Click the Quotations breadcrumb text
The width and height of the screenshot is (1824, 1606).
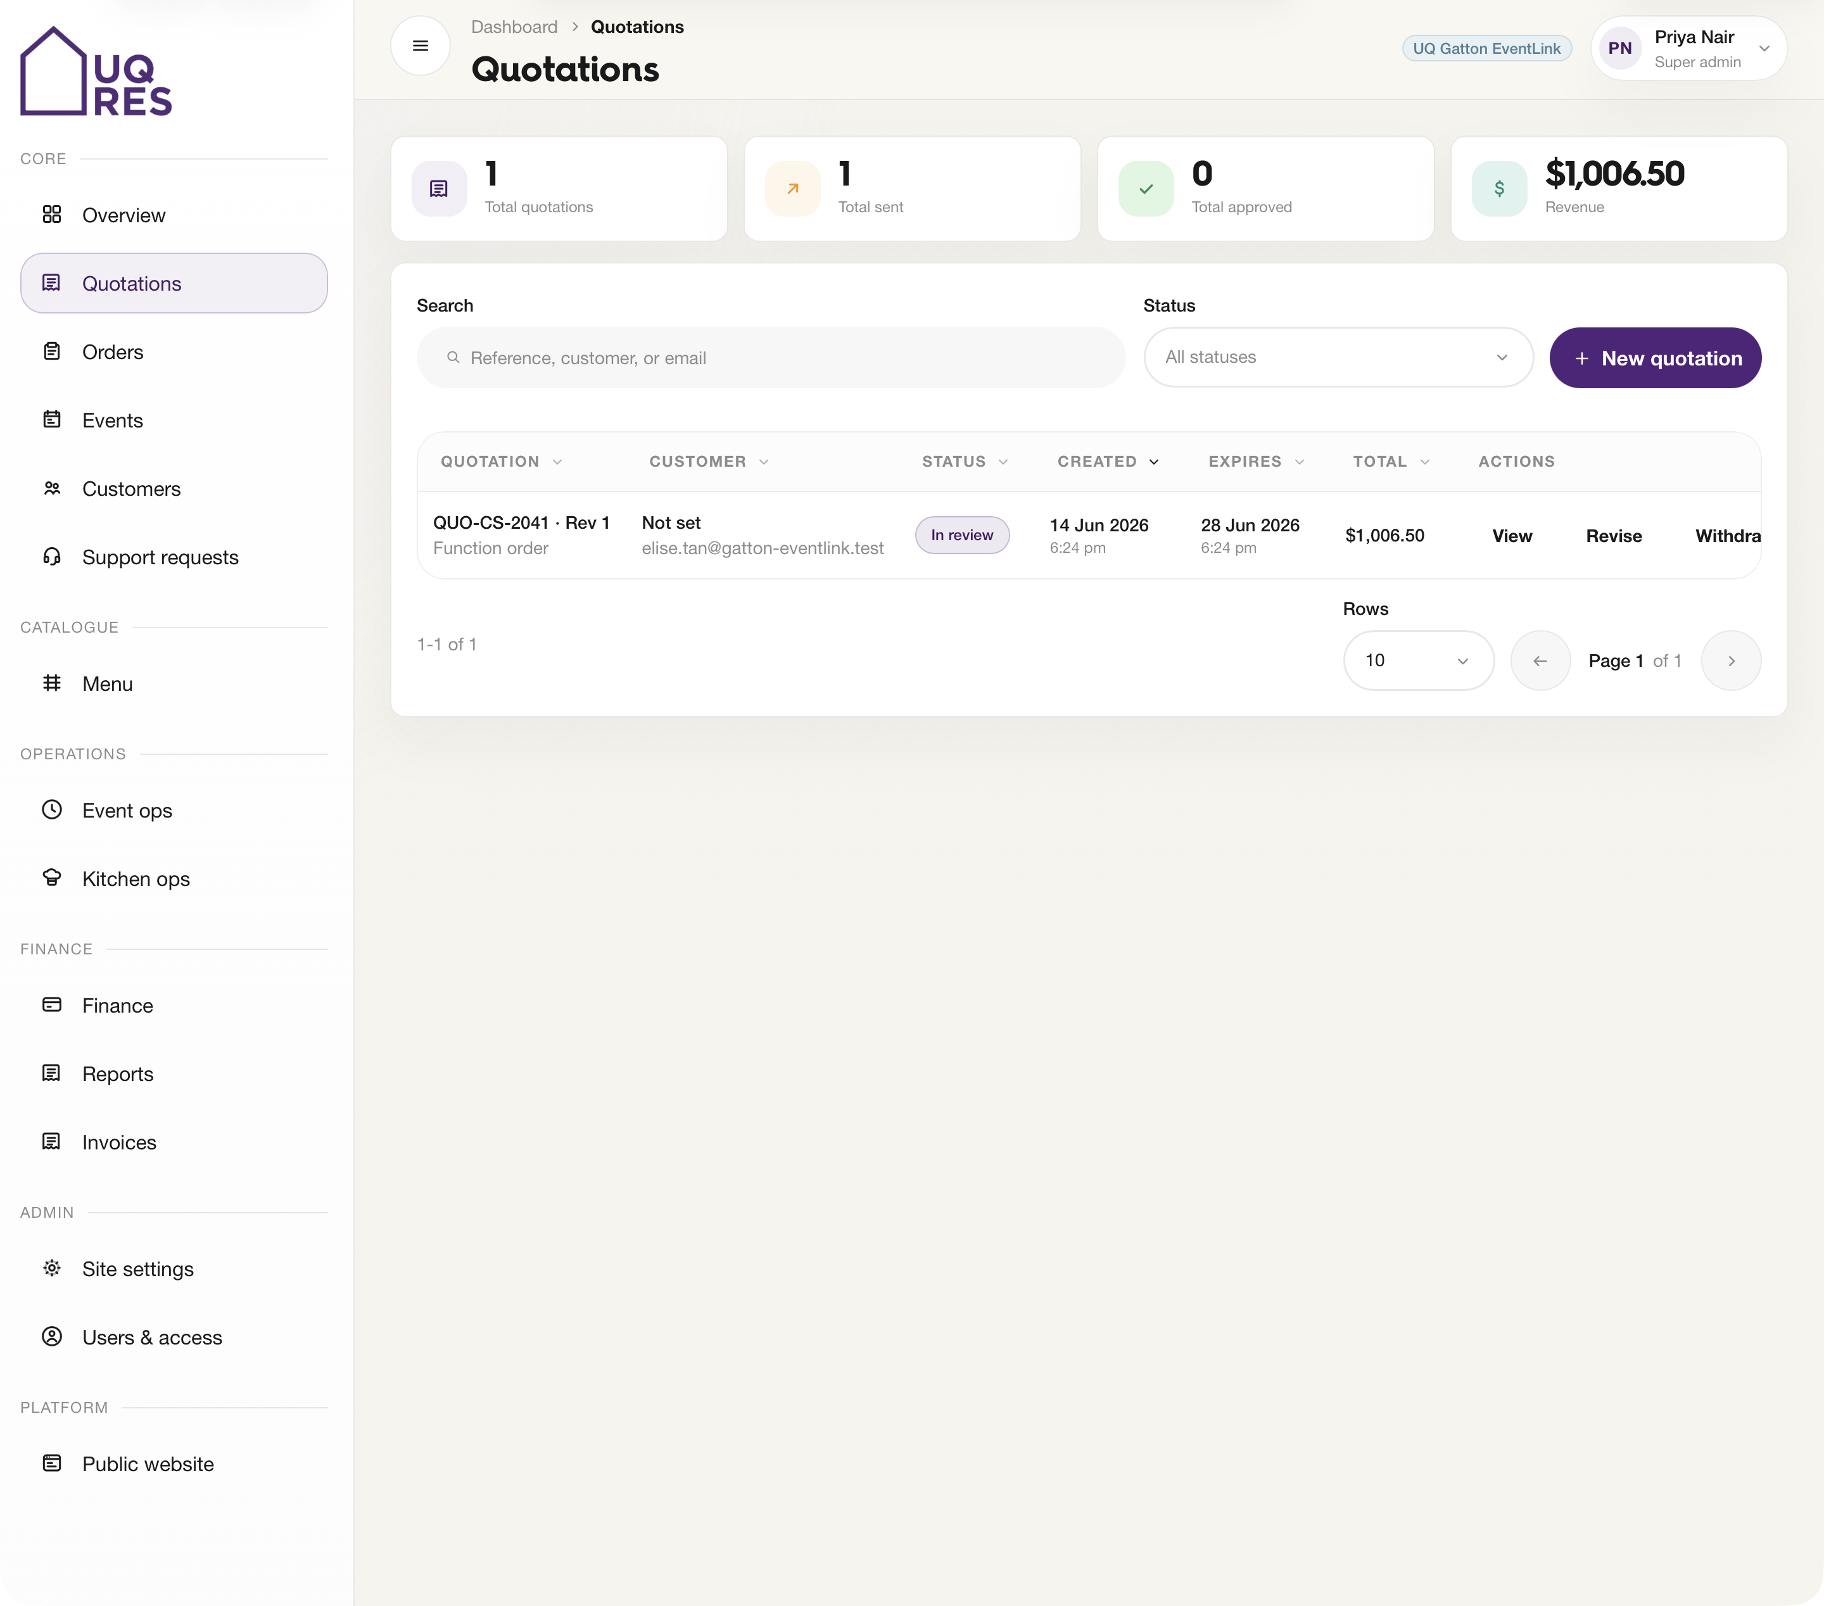point(637,27)
